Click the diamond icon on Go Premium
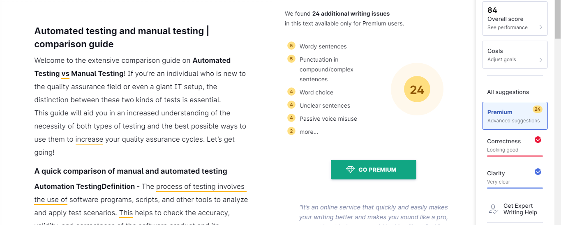 pyautogui.click(x=350, y=170)
